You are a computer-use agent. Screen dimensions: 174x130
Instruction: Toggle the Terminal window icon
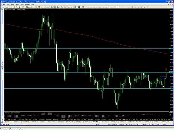[20, 7]
